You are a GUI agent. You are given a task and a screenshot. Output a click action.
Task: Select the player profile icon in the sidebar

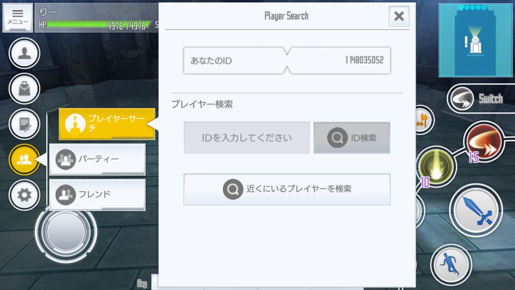[24, 53]
